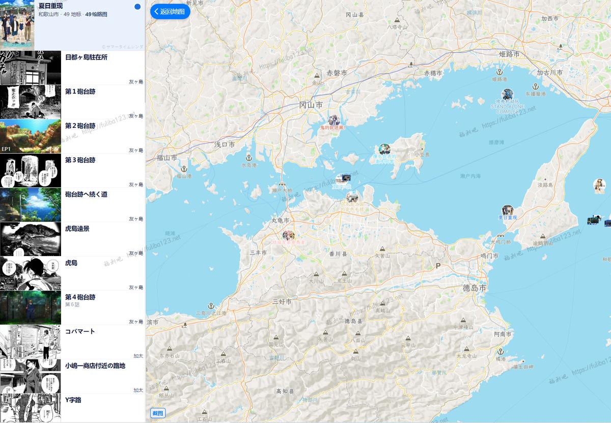Screen dimensions: 611x423
Task: View the 第2砲台跡 anime screenshot thumbnail
Action: pyautogui.click(x=31, y=136)
